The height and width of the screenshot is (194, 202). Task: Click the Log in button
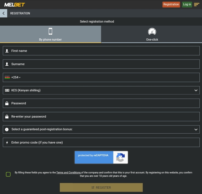coord(187,5)
